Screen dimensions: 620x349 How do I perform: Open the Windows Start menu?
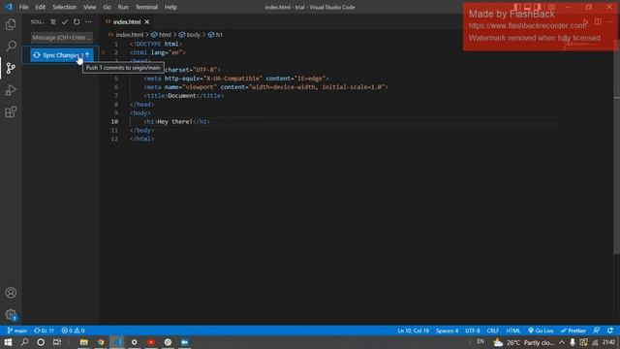8,342
